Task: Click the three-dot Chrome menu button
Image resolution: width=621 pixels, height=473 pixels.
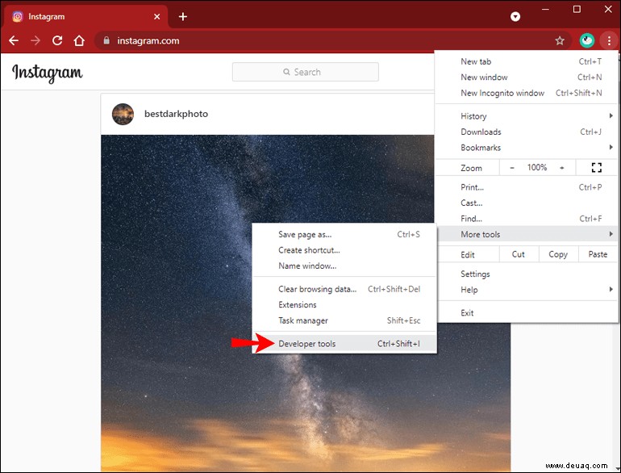Action: pos(609,40)
